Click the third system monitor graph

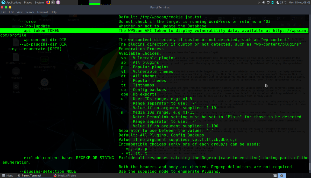(106, 3)
